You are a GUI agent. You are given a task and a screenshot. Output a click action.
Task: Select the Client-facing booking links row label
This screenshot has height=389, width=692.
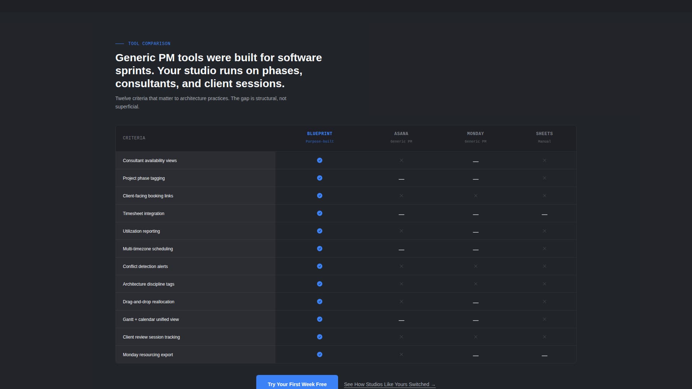(x=148, y=196)
